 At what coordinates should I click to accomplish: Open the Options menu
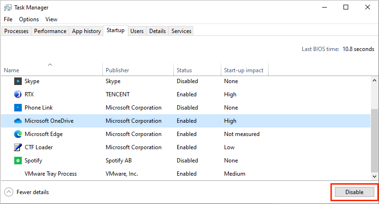click(x=29, y=19)
